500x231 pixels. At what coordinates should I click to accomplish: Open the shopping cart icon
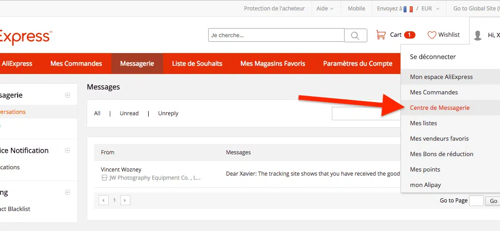[381, 34]
